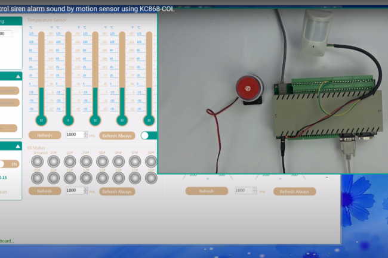Click the 02# DI status indicator
This screenshot has width=388, height=258.
pyautogui.click(x=53, y=161)
